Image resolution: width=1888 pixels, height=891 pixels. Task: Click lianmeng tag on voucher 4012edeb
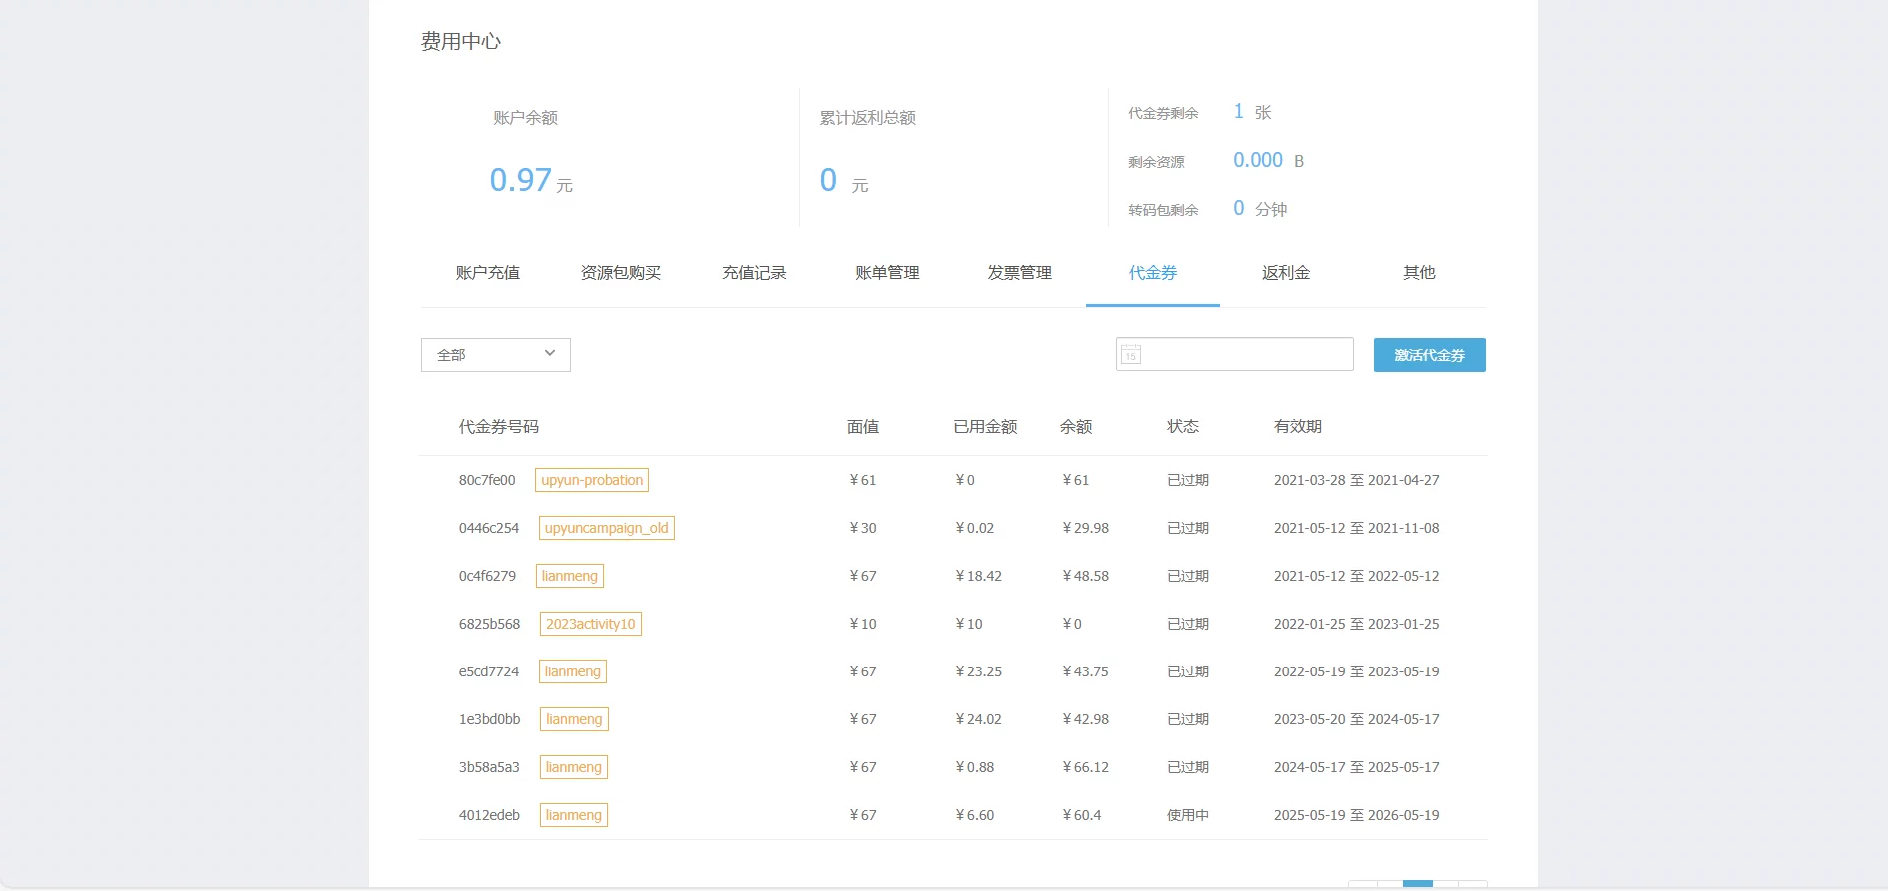(x=573, y=815)
